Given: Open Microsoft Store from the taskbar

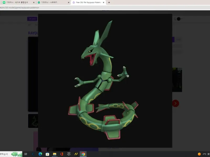Looking at the screenshot, I should click(x=47, y=154).
